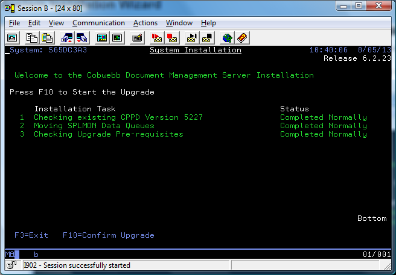The image size is (396, 275).
Task: Click the Session B application title icon
Action: pos(10,8)
